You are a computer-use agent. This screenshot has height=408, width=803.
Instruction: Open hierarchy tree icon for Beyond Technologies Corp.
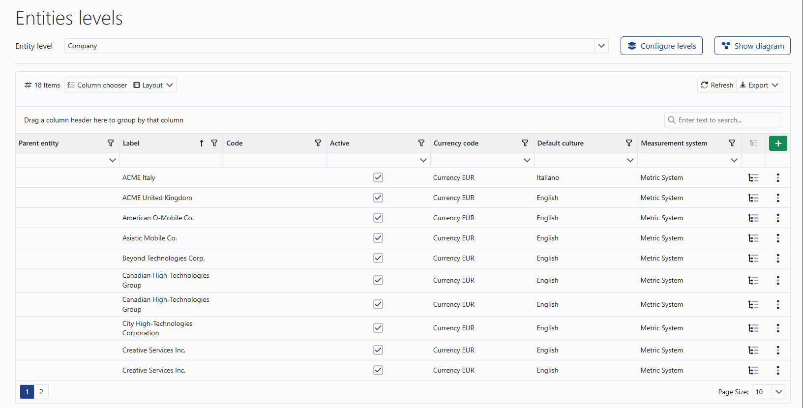click(753, 258)
